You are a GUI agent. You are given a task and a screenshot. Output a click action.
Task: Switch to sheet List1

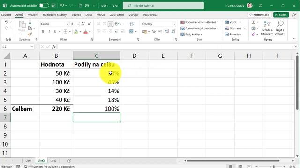29,161
